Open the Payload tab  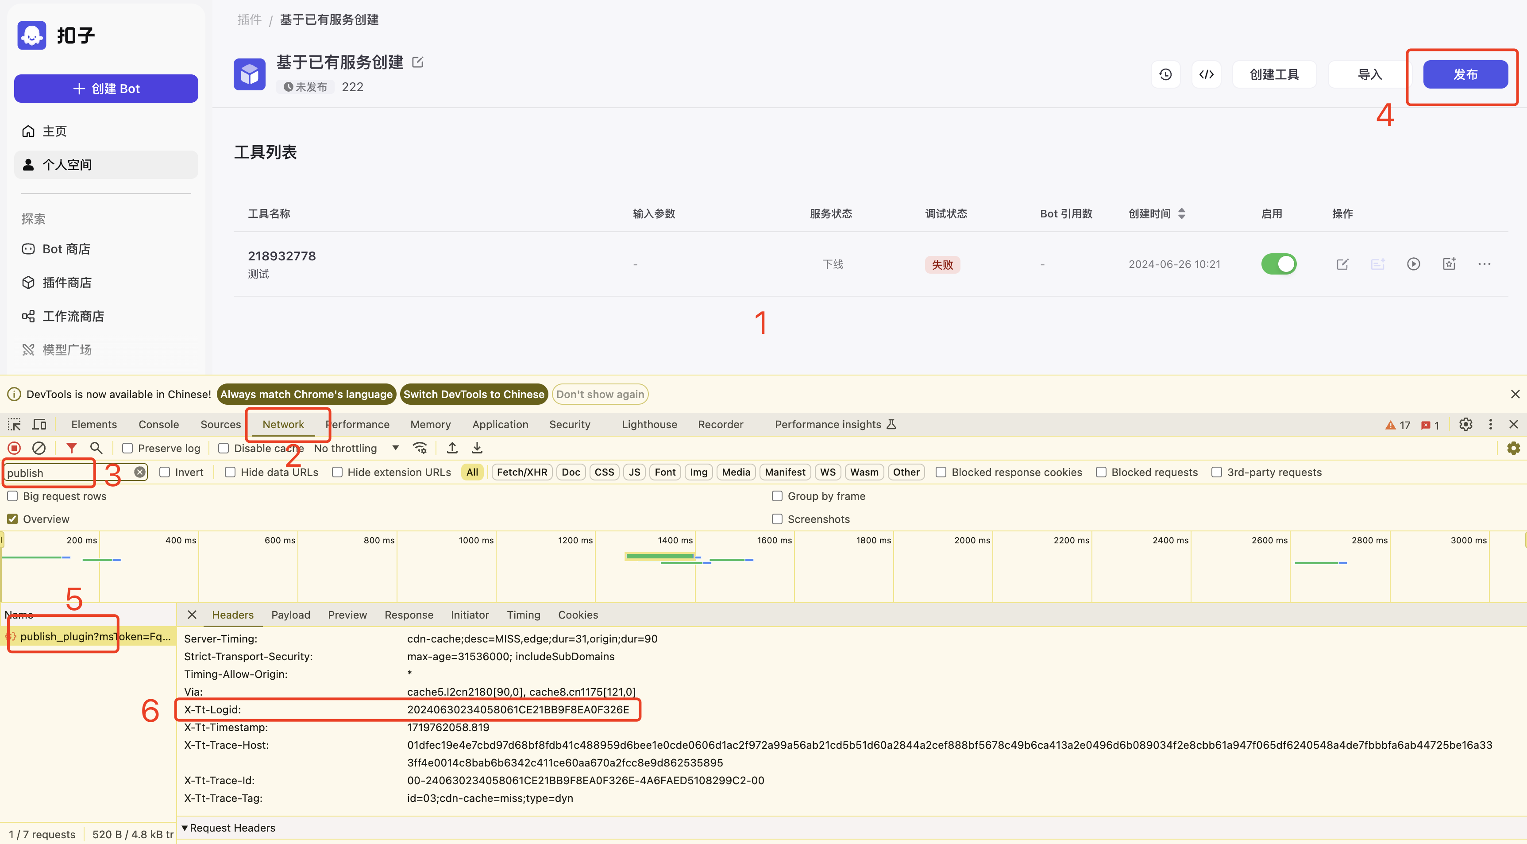[290, 615]
